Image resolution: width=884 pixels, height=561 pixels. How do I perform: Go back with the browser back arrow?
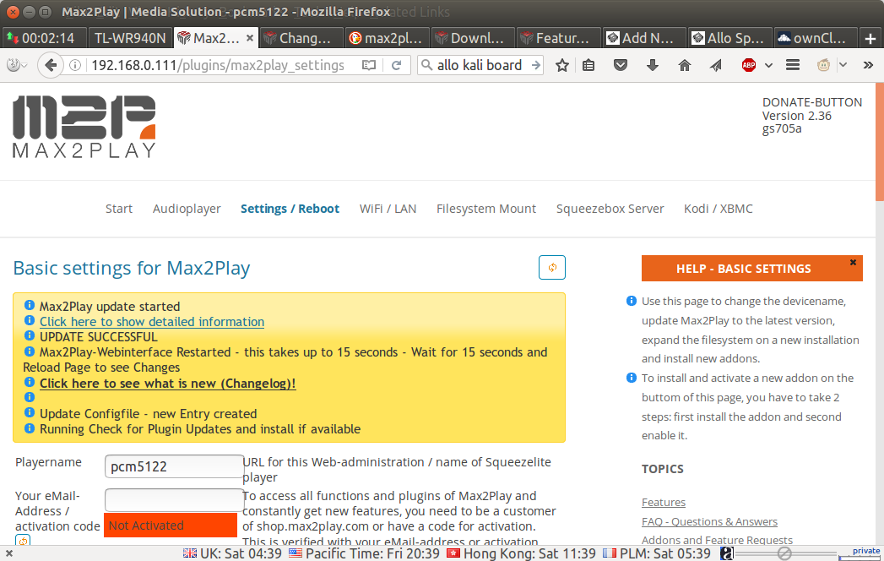pyautogui.click(x=50, y=65)
